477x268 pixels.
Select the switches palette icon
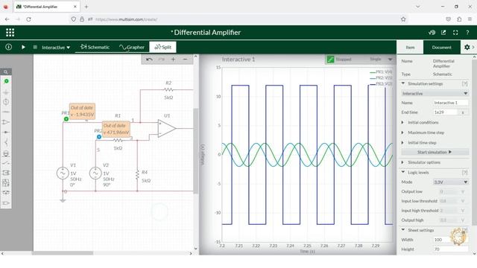(x=6, y=163)
